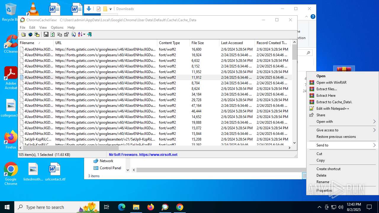Open the NirSoft website link in status bar

143,154
